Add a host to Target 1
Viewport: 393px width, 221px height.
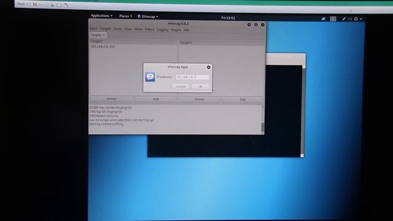155,99
